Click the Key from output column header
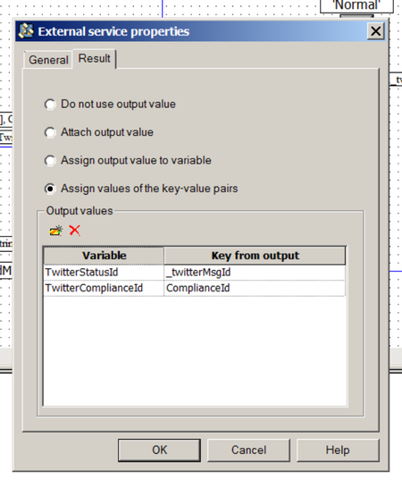 click(x=255, y=256)
